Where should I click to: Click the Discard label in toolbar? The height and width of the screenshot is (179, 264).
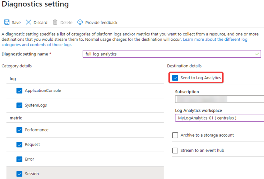pyautogui.click(x=40, y=23)
